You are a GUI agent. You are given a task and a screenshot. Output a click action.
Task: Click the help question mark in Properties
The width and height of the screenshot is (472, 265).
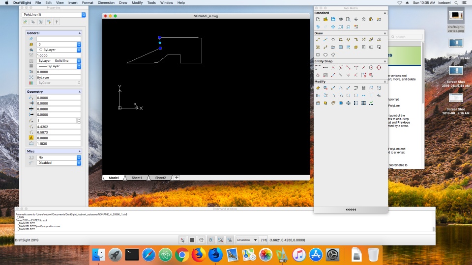(56, 22)
